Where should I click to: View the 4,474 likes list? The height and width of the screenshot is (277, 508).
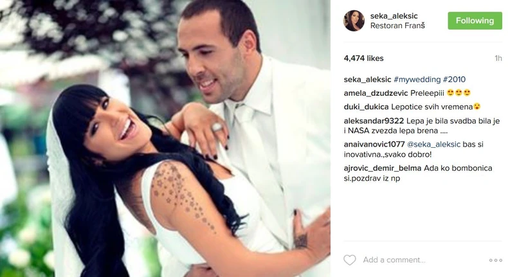point(363,58)
